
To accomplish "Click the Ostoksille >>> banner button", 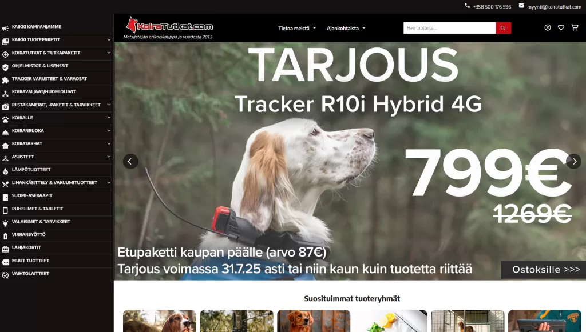I will point(544,270).
